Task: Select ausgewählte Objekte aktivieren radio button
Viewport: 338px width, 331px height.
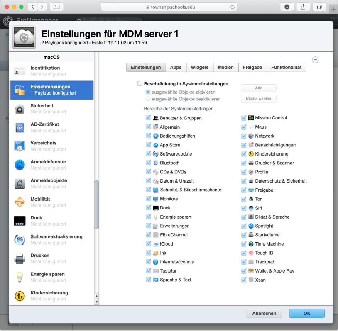Action: 148,92
